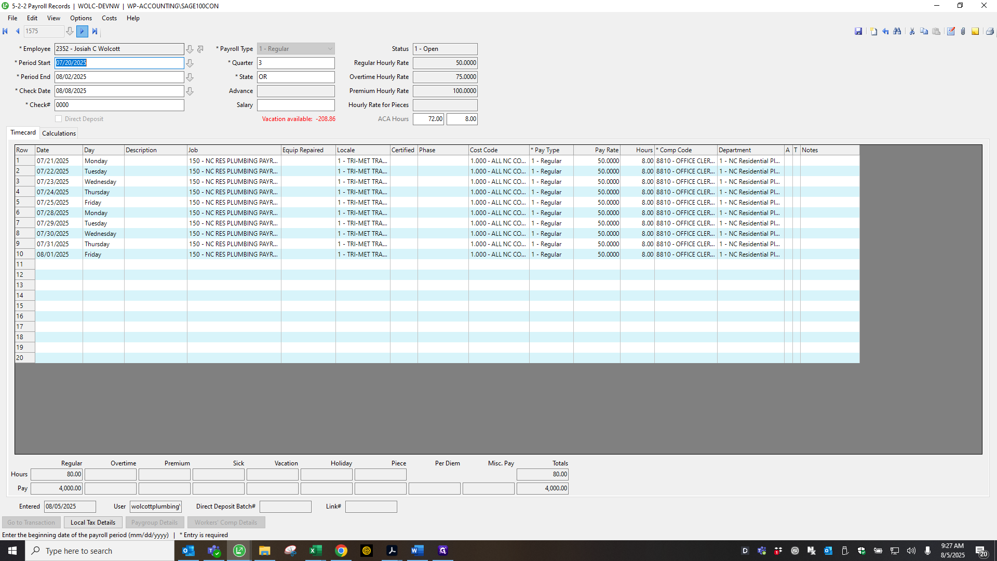
Task: Open the Period End date lookup arrow
Action: [190, 77]
